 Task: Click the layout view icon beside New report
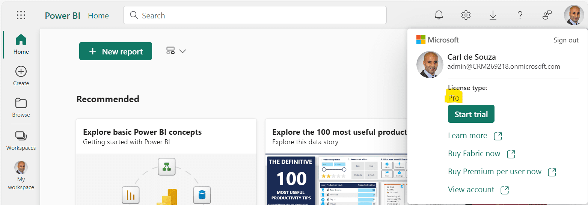click(170, 51)
